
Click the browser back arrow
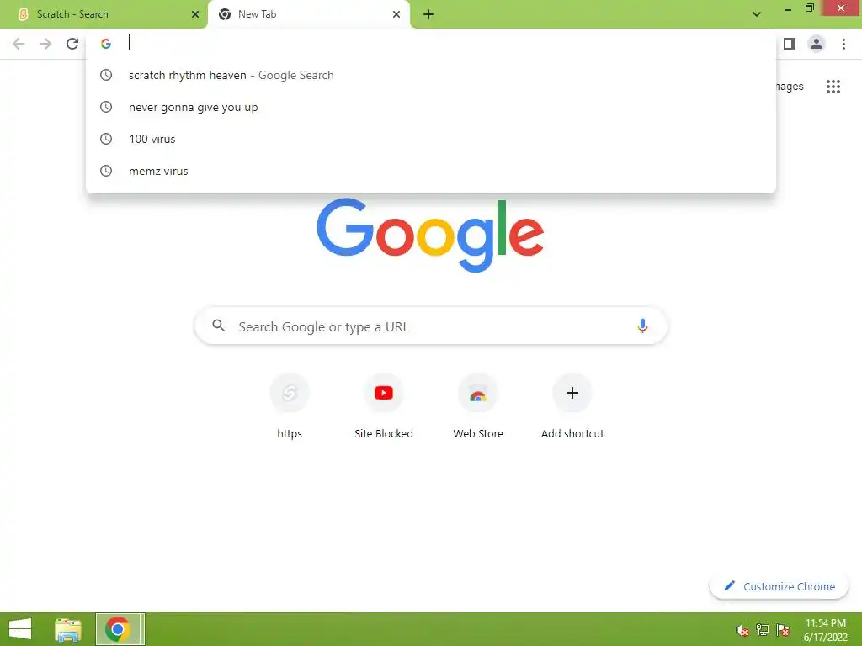[x=19, y=44]
